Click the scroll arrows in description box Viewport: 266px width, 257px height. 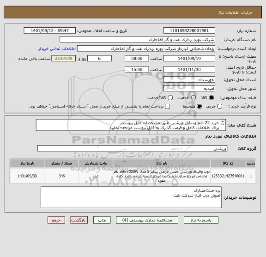(223, 123)
